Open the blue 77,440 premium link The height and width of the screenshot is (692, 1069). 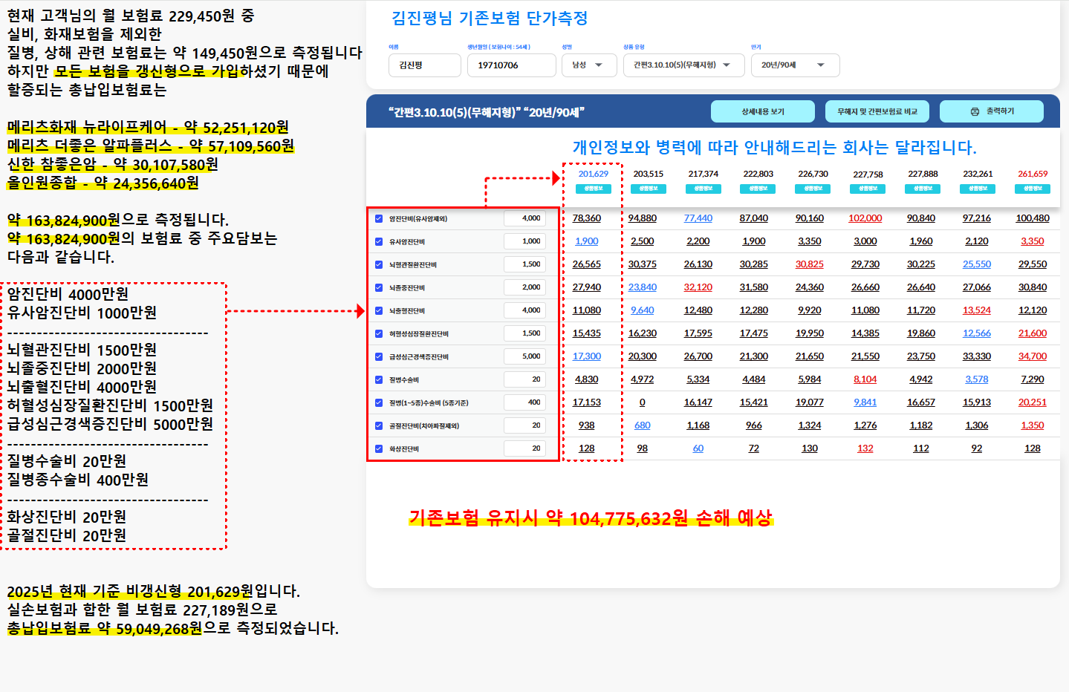(698, 218)
